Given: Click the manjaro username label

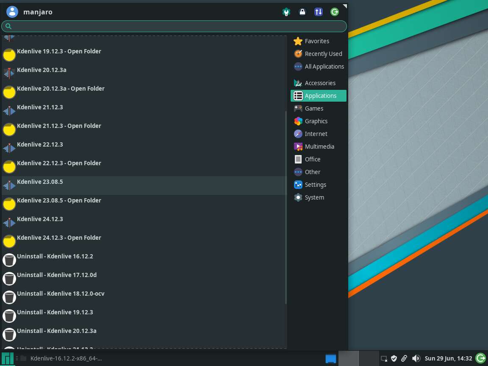Looking at the screenshot, I should point(38,12).
